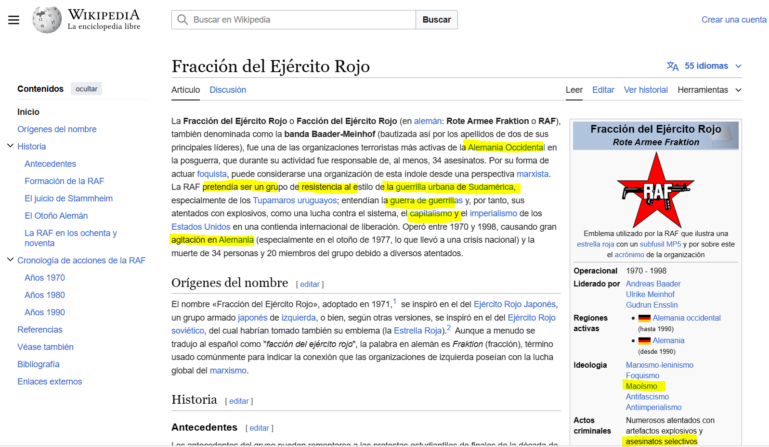Open the Maoísmo ideology link
Image resolution: width=769 pixels, height=447 pixels.
[x=641, y=386]
